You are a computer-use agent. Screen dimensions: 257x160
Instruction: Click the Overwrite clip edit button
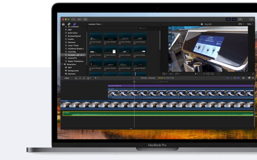pos(88,78)
